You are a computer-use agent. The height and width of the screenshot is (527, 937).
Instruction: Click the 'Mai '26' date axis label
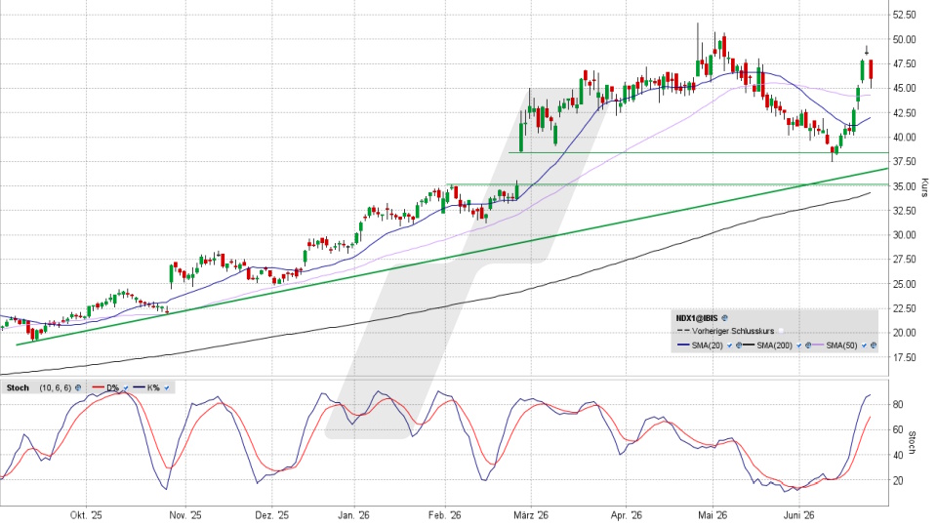[713, 515]
